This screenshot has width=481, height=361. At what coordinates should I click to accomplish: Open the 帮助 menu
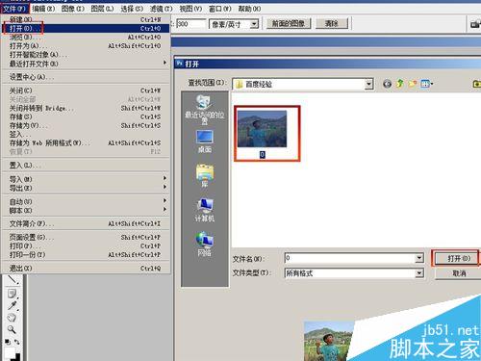(x=249, y=9)
